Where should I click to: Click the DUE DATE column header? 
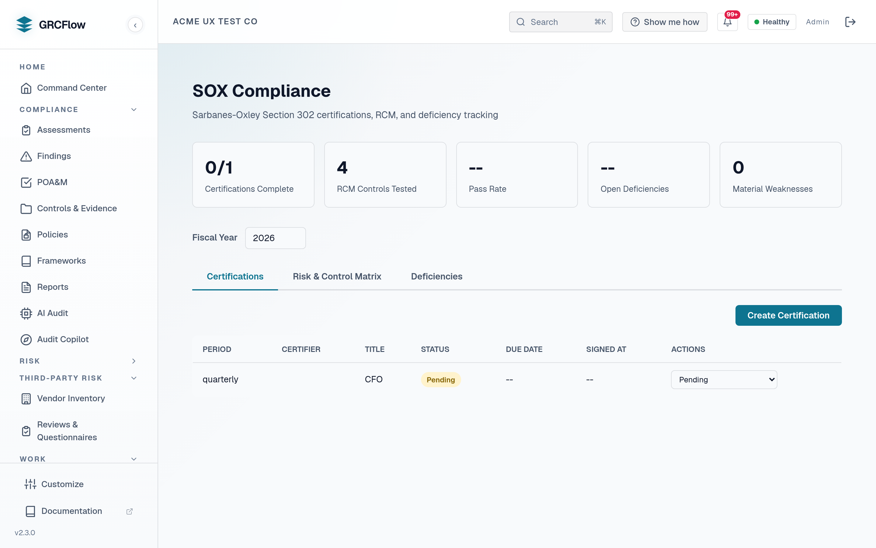pos(524,350)
